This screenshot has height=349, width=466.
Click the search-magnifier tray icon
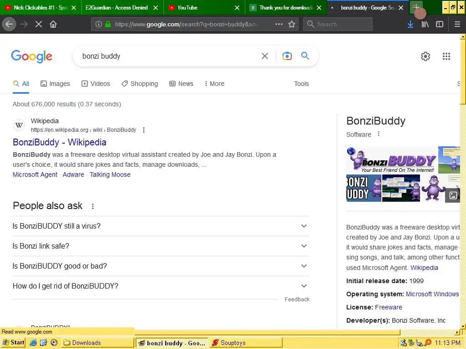(x=428, y=343)
